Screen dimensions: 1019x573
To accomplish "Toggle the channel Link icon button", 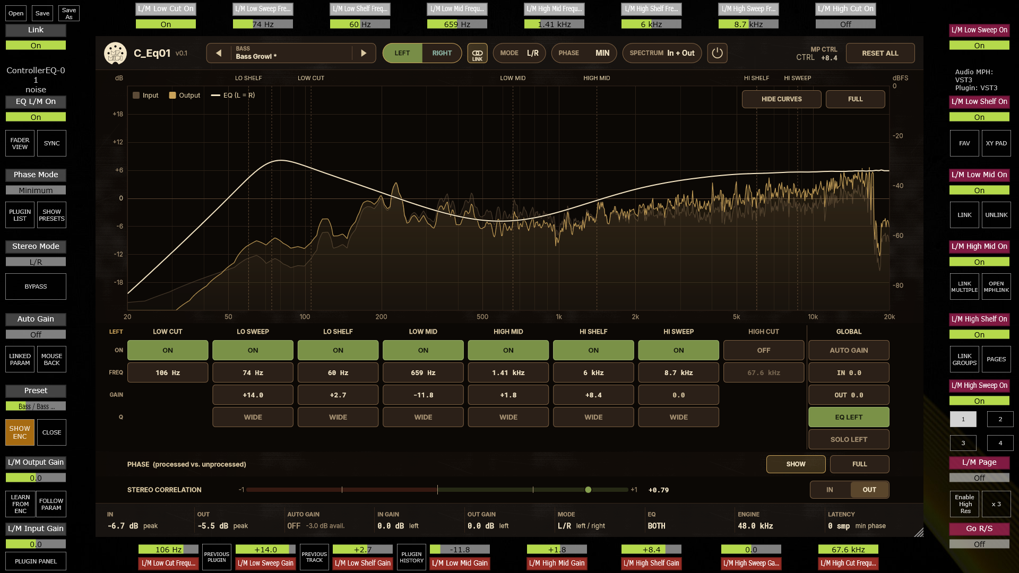I will point(477,53).
